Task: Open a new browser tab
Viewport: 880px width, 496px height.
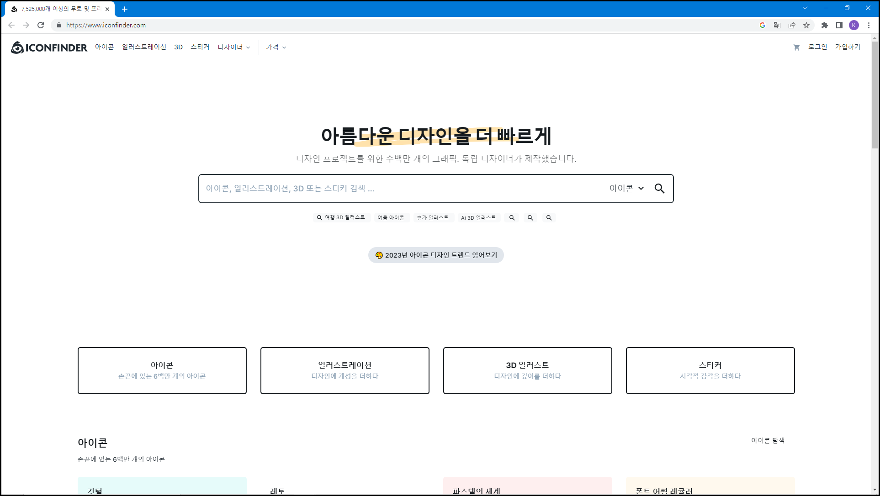Action: click(x=125, y=9)
